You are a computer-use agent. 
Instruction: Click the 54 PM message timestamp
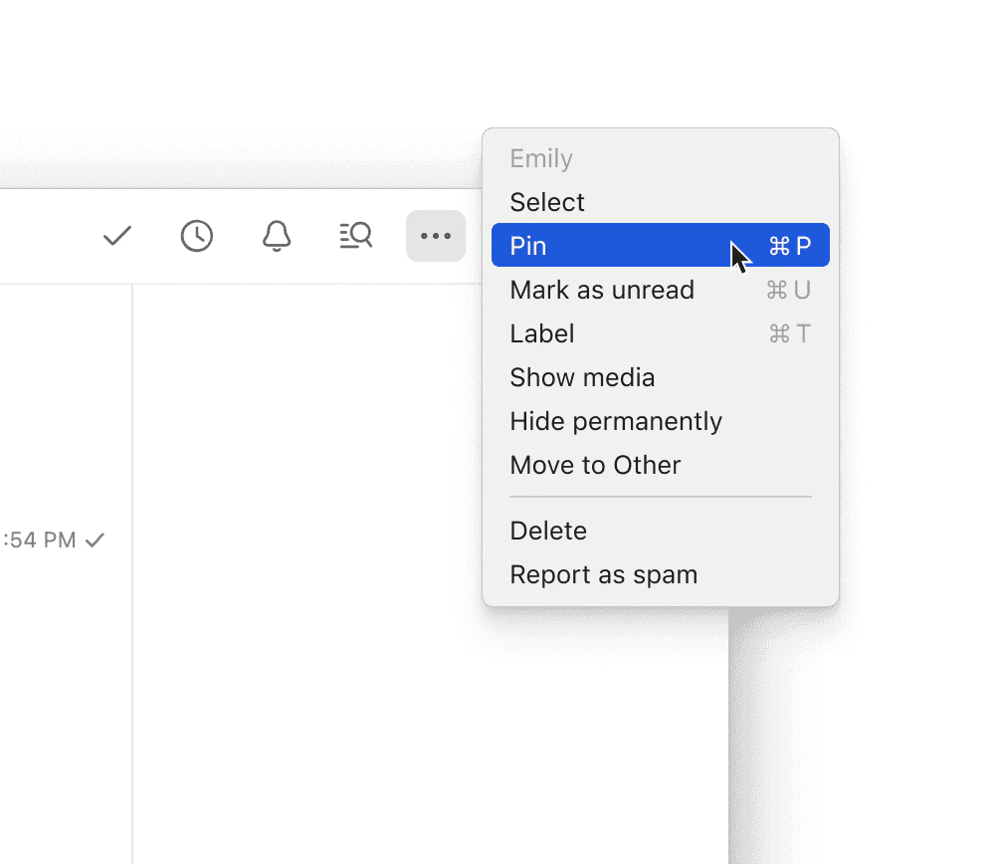point(40,540)
